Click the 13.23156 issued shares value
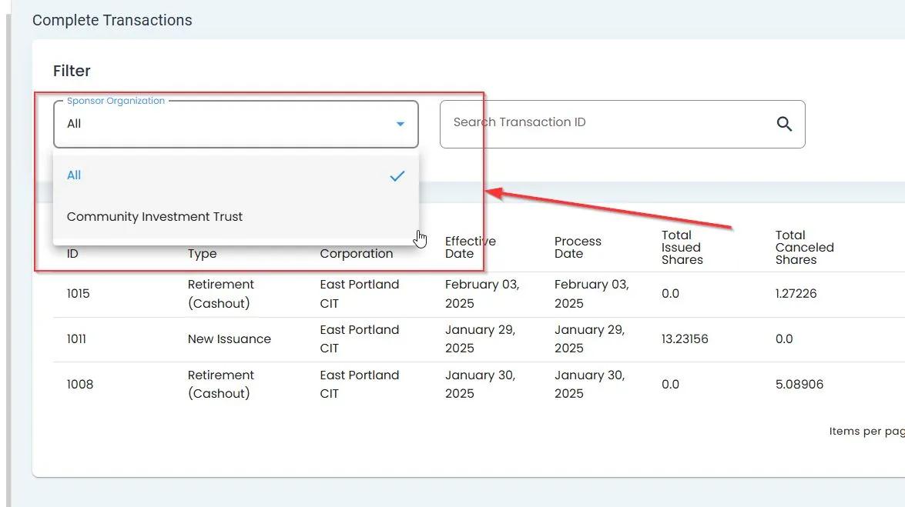The height and width of the screenshot is (507, 905). coord(685,339)
